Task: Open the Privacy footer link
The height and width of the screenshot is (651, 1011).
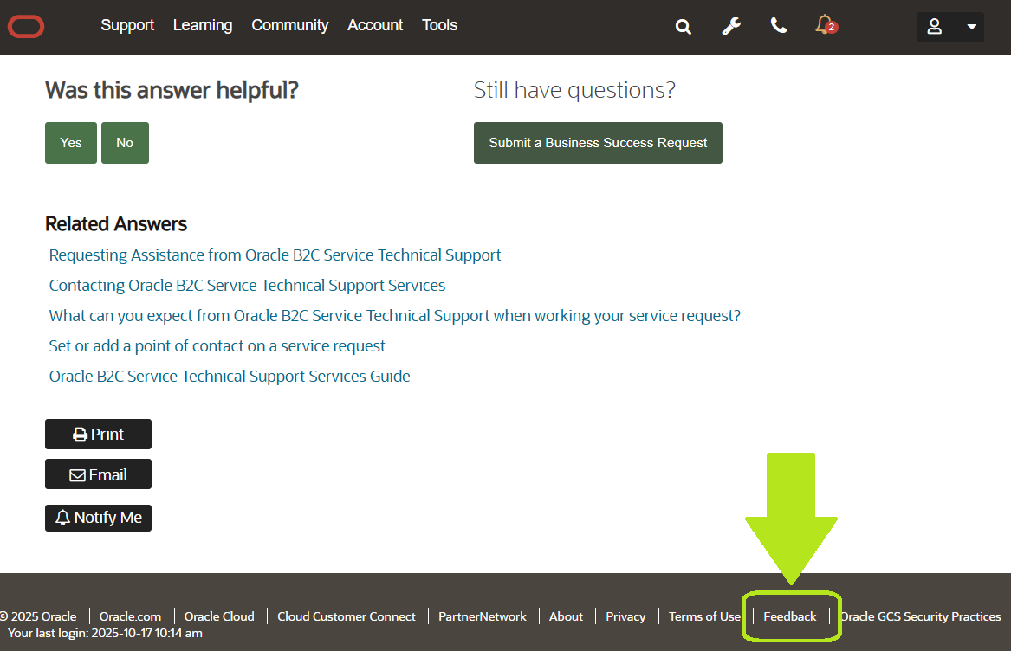Action: click(625, 616)
